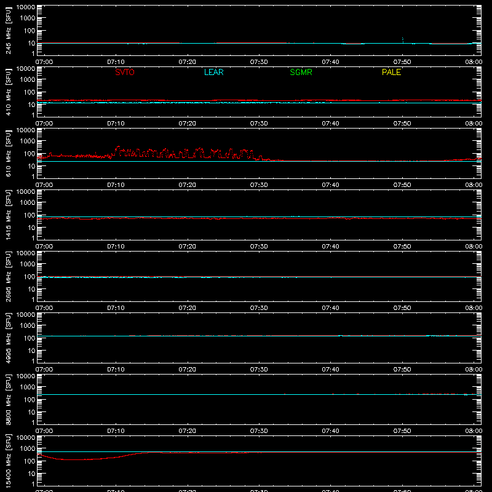Click the yellow PALE station legend label
492x492 pixels.
[x=391, y=72]
